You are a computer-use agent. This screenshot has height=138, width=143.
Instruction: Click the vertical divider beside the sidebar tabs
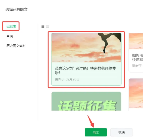click(37, 72)
